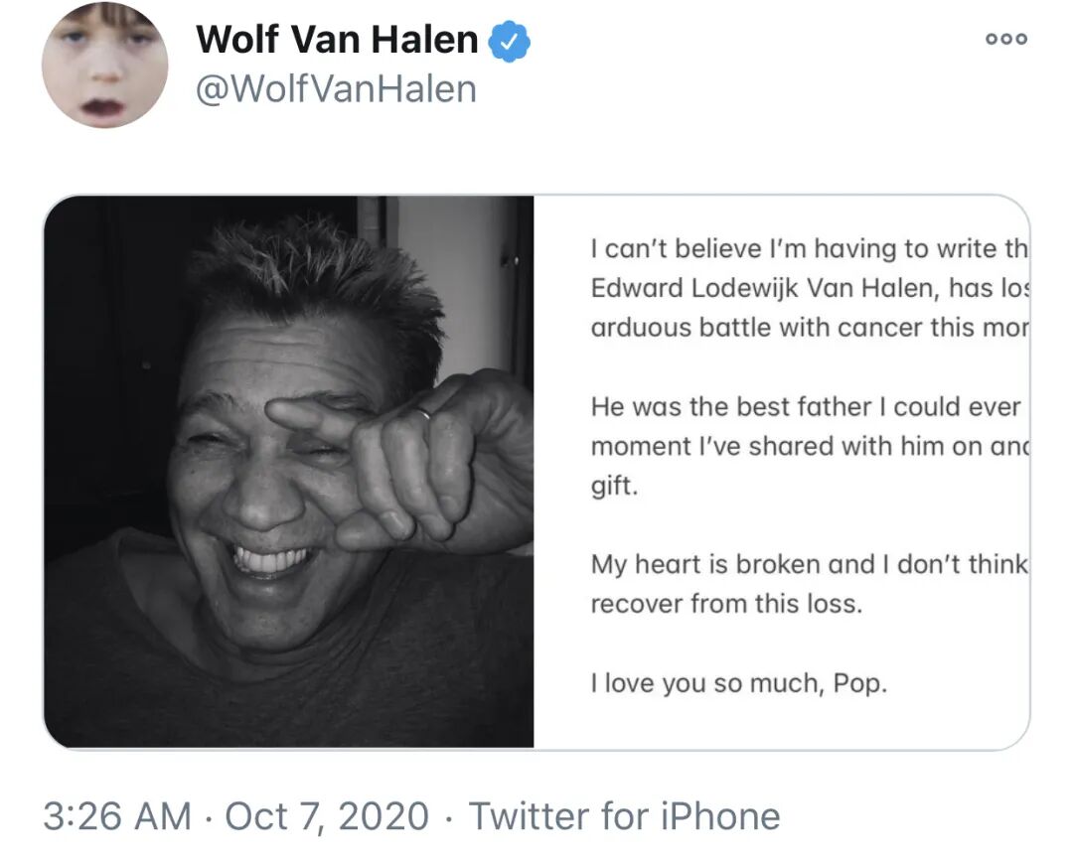The height and width of the screenshot is (864, 1073).
Task: Click the 3:26 AM timestamp
Action: [x=117, y=816]
